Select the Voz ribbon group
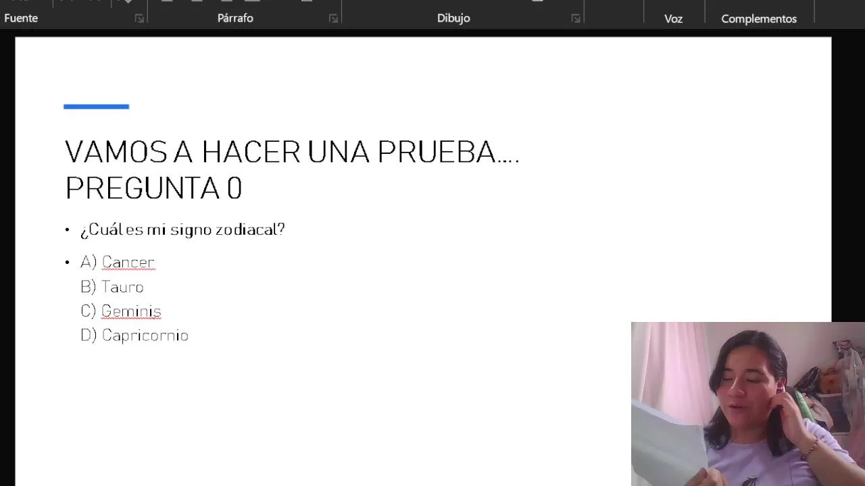Viewport: 865px width, 486px height. [x=673, y=19]
